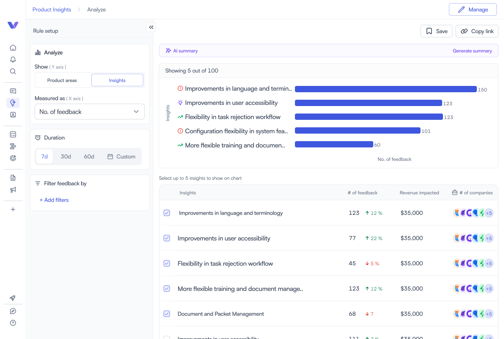Switch duration to 60d
The image size is (504, 339).
[89, 156]
